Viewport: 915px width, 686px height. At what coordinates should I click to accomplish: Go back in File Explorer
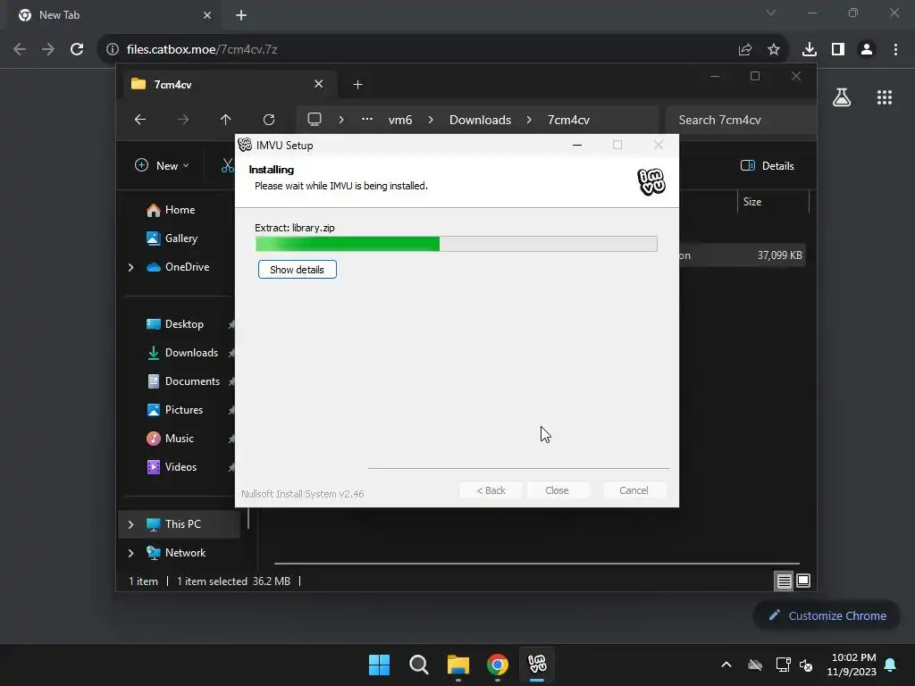[140, 120]
